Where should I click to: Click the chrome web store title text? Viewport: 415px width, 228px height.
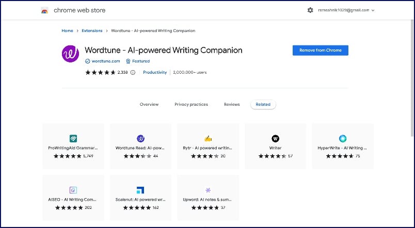(79, 10)
